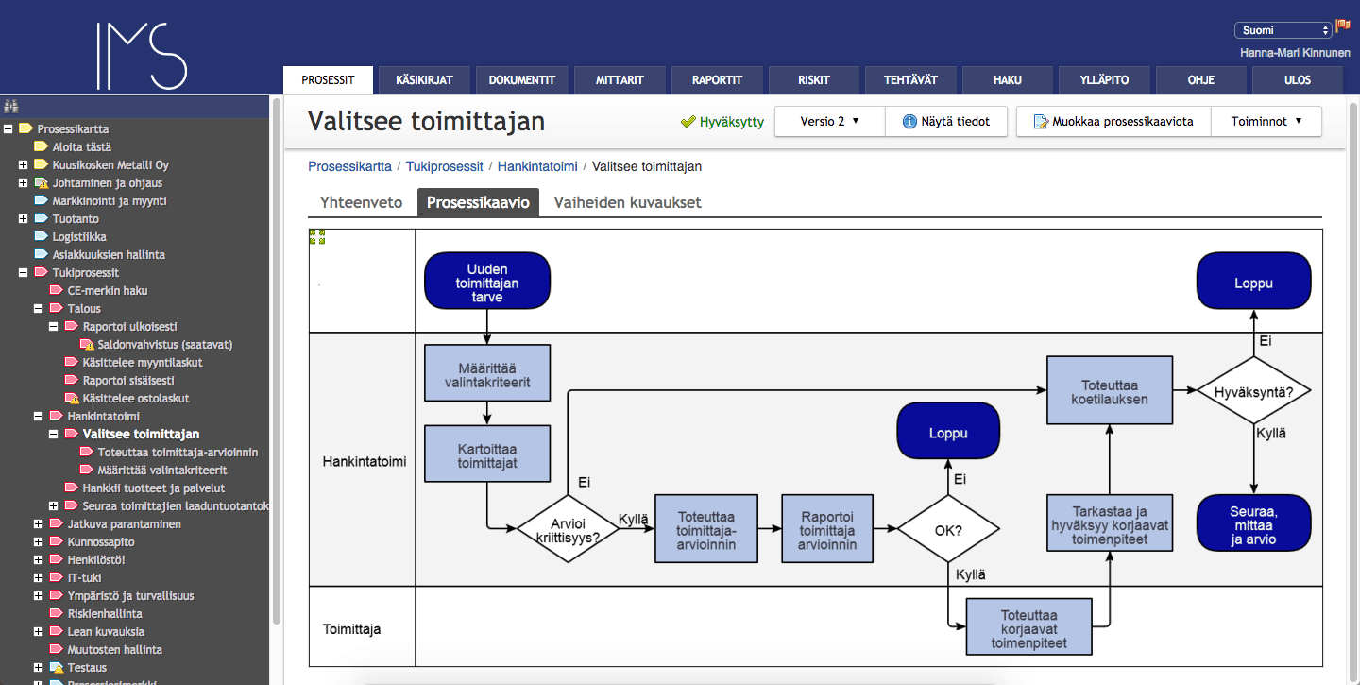1360x685 pixels.
Task: Click the Näytä tiedot button
Action: pyautogui.click(x=946, y=122)
